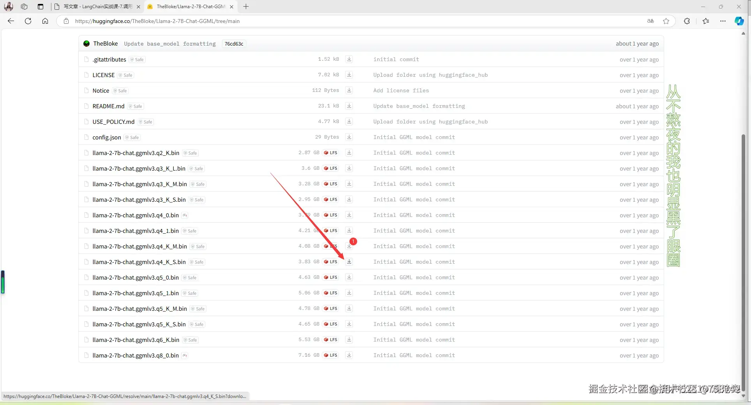Download llama-2-7b-chat.ggmlv3.q5_K_S.bin
751x405 pixels.
(x=349, y=324)
